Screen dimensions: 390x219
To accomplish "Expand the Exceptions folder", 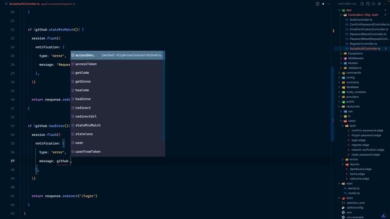I will (x=341, y=54).
